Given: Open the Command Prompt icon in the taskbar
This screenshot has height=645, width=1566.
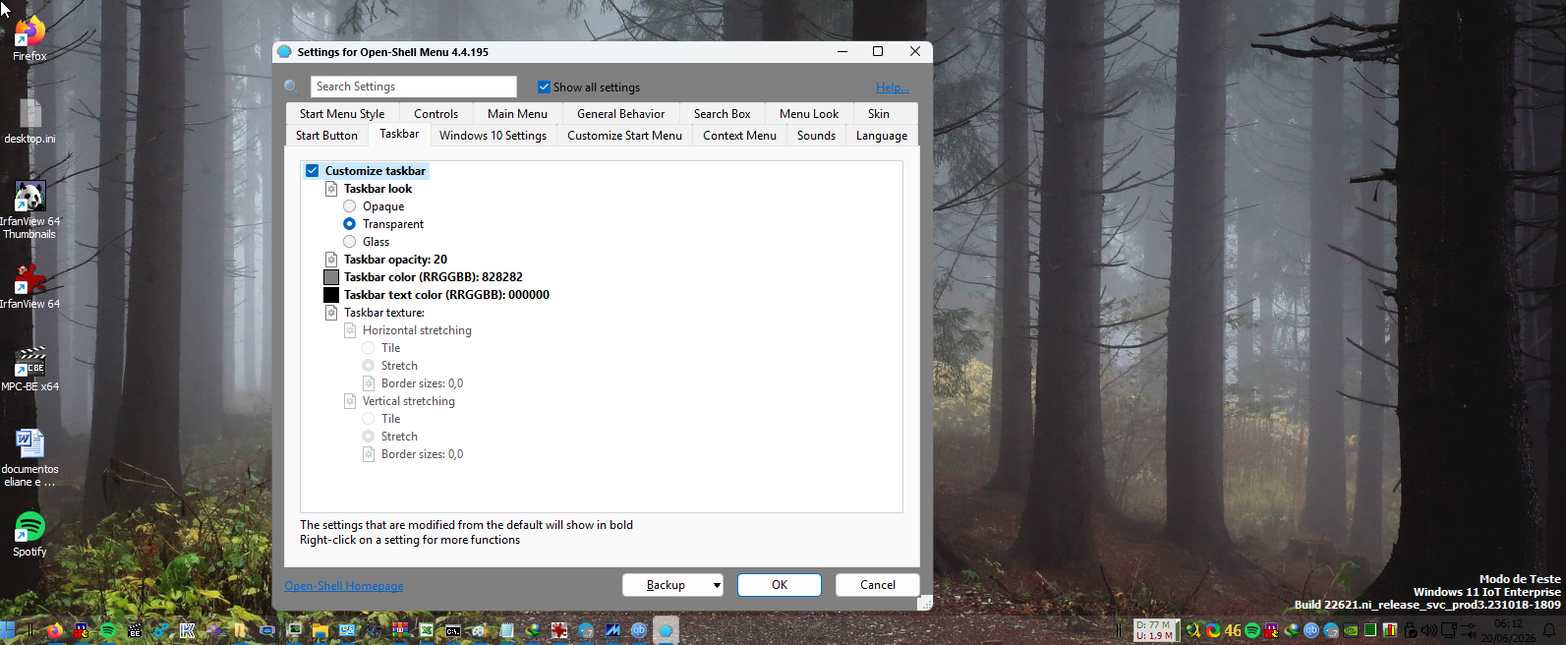Looking at the screenshot, I should (452, 630).
